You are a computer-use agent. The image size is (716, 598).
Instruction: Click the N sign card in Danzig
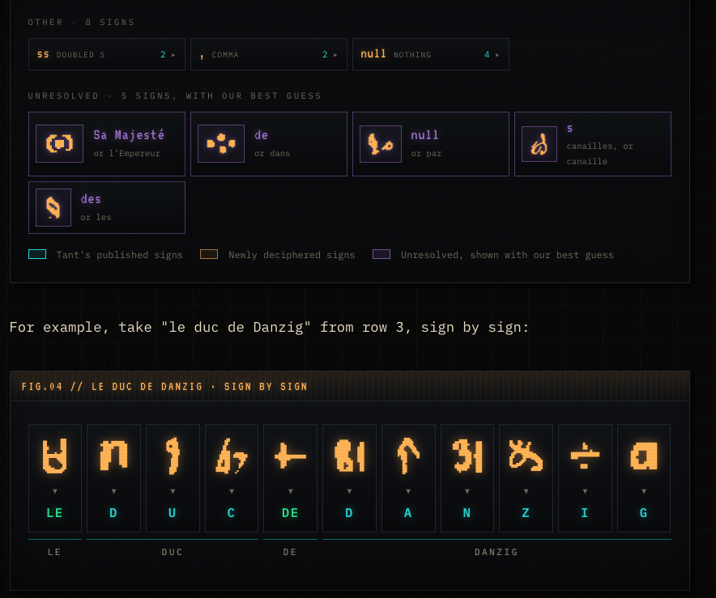(x=467, y=478)
